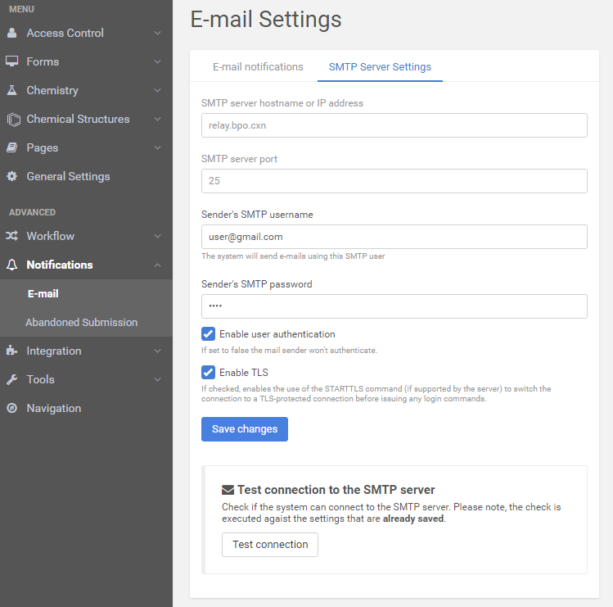Expand the Access Control menu chevron
613x607 pixels.
coord(157,34)
